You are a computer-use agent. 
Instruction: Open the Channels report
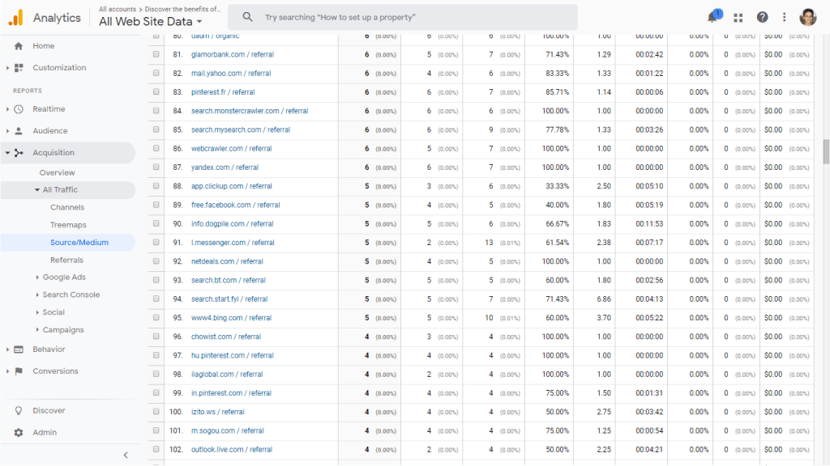[67, 208]
